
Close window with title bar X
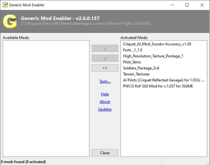(x=202, y=5)
